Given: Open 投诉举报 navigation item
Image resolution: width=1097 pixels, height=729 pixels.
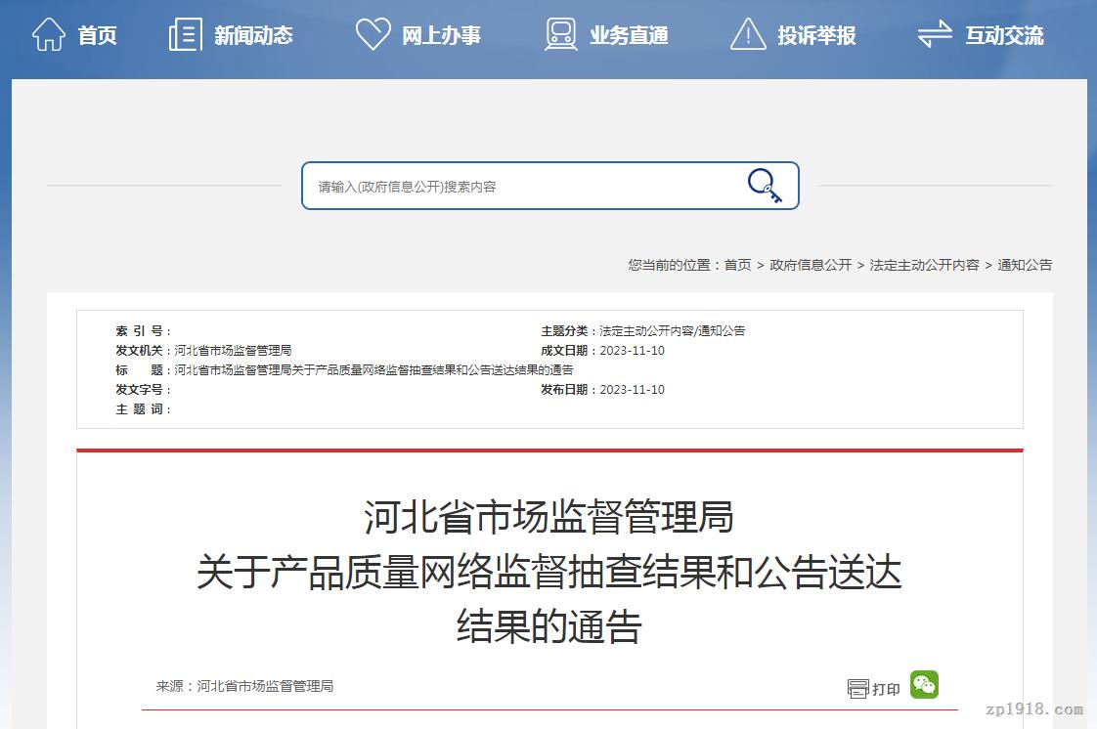Looking at the screenshot, I should coord(815,35).
